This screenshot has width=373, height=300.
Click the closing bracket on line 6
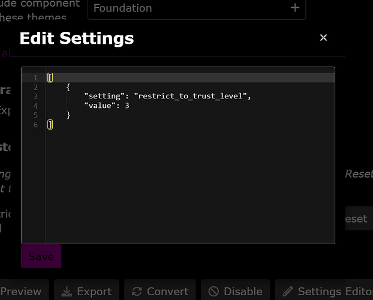click(x=50, y=125)
